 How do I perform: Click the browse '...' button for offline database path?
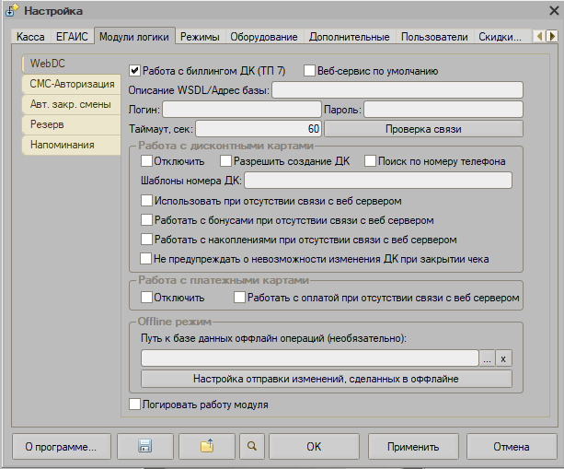click(487, 358)
